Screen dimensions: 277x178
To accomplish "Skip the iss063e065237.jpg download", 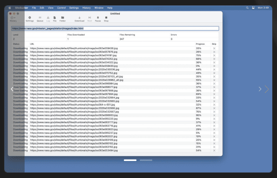I will 214,133.
